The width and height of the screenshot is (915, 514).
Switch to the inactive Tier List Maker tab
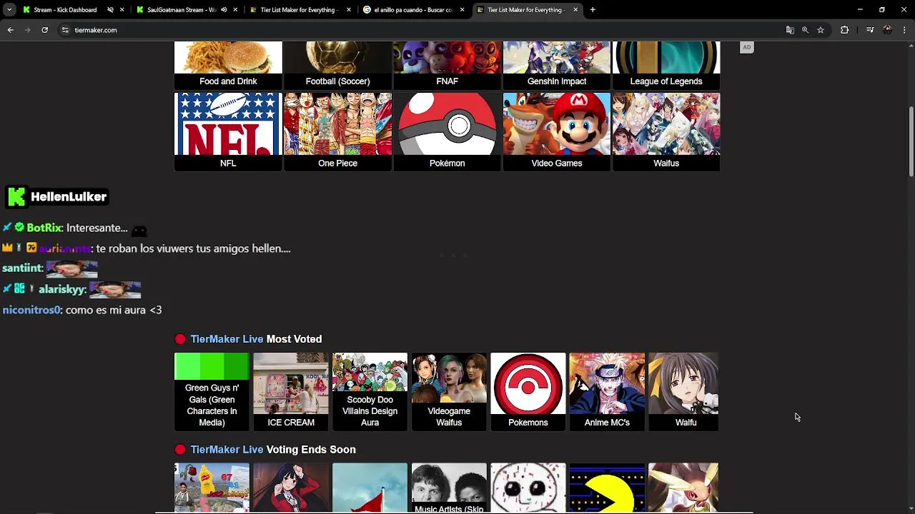click(x=299, y=10)
